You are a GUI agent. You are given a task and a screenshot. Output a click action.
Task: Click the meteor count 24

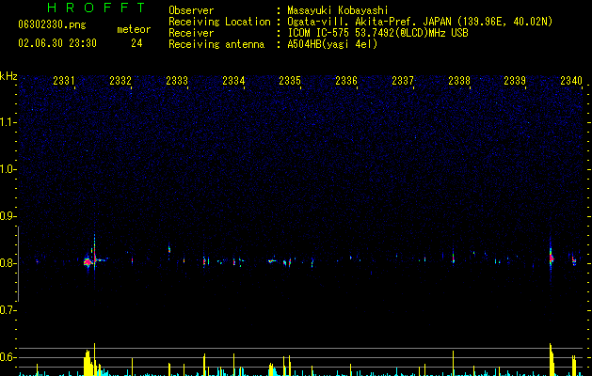(x=136, y=43)
